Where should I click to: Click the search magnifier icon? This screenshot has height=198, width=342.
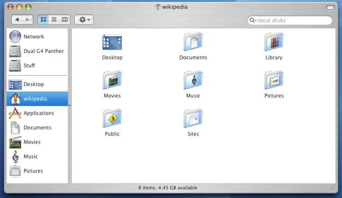click(253, 20)
